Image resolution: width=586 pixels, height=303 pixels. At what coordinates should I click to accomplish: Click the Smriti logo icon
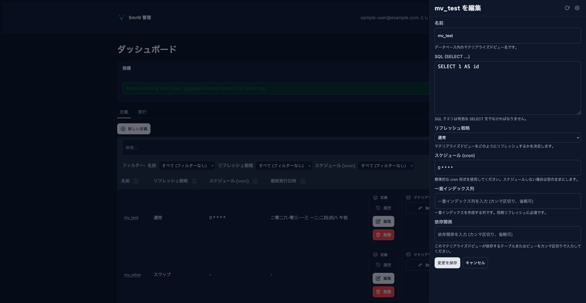click(x=121, y=18)
